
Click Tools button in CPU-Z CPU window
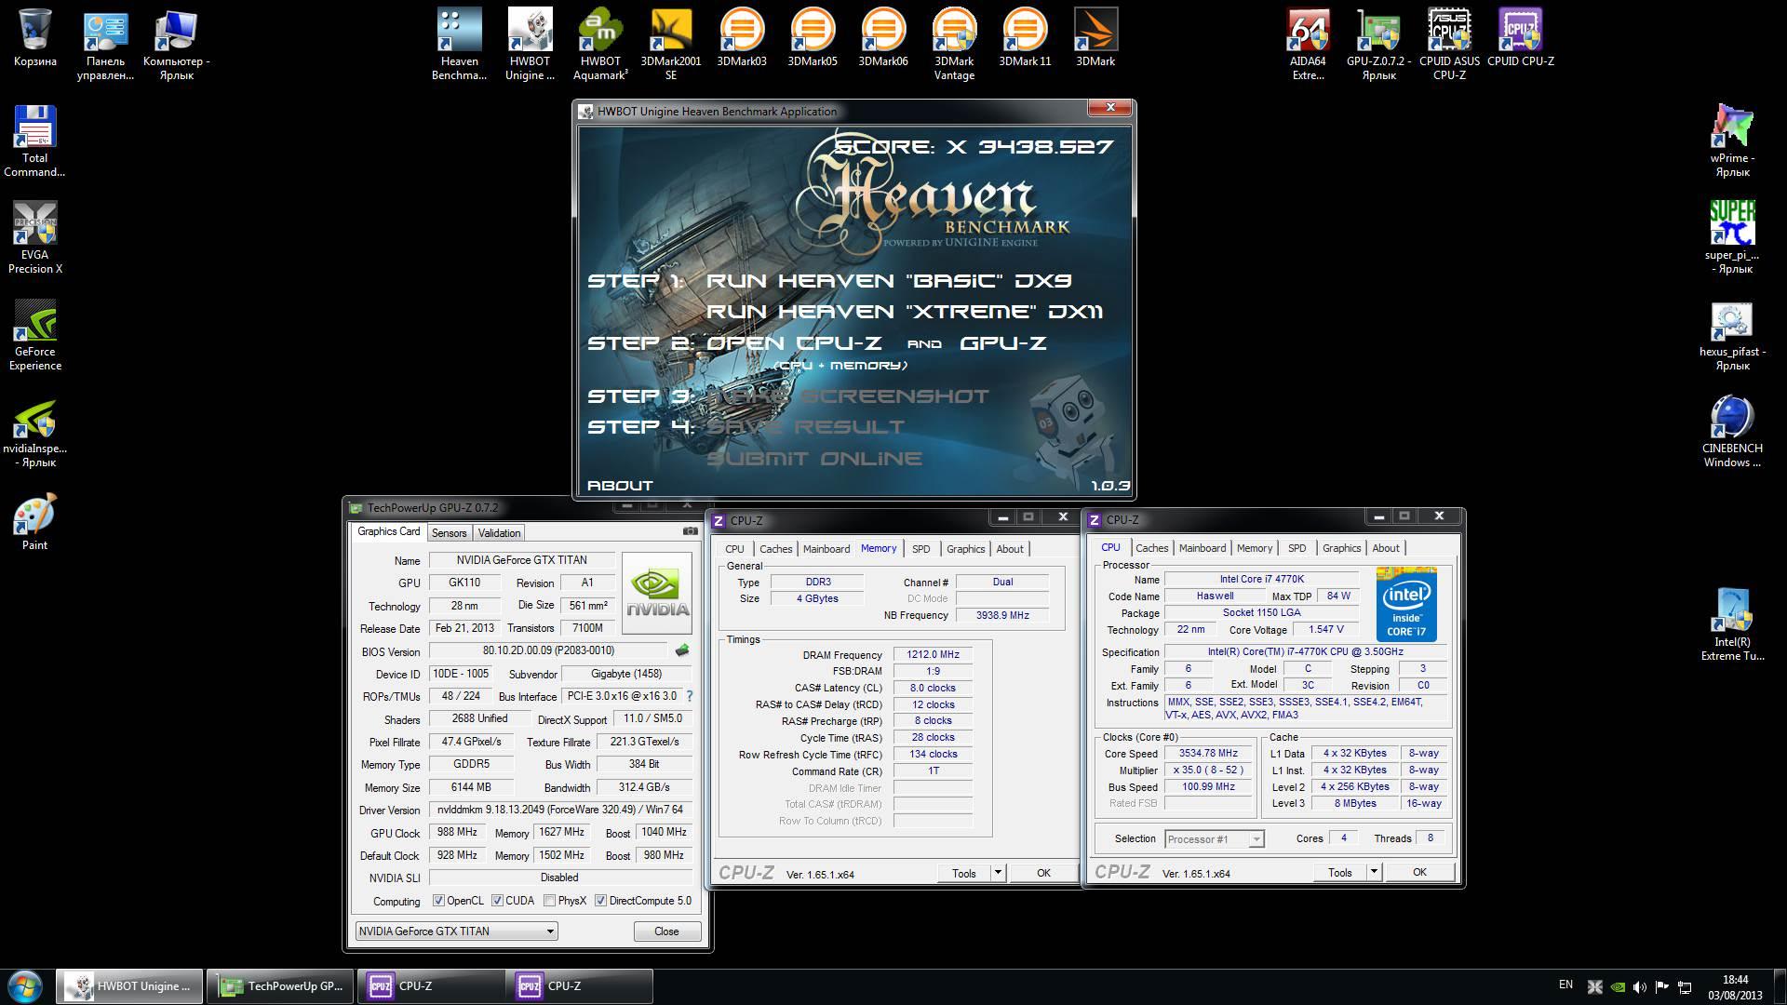(x=1340, y=872)
